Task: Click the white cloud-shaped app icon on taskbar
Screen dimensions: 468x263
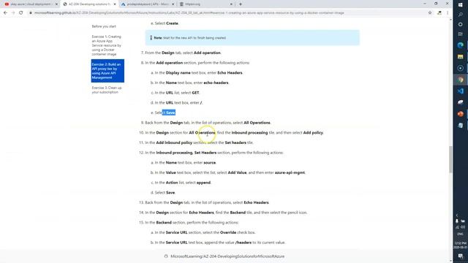Action: point(460,102)
